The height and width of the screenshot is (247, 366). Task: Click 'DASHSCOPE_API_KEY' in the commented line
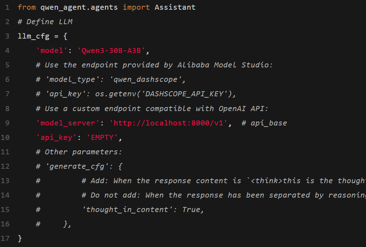click(187, 94)
